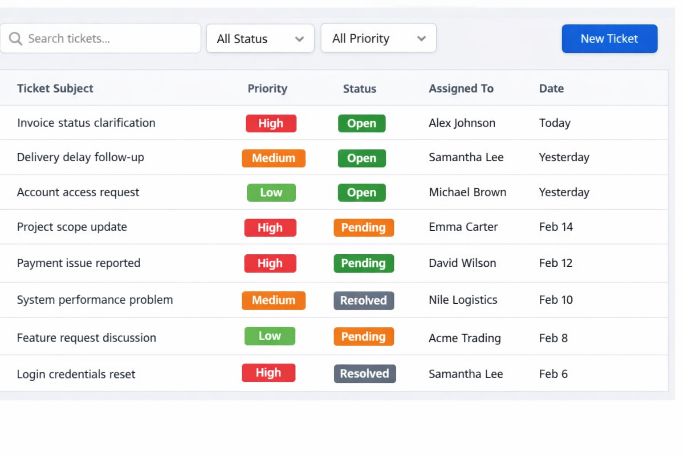Click Medium badge on Delivery delay row
Image resolution: width=684 pixels, height=456 pixels.
pos(273,158)
